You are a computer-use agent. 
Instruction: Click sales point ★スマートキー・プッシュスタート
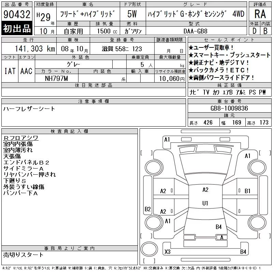tap(229, 55)
